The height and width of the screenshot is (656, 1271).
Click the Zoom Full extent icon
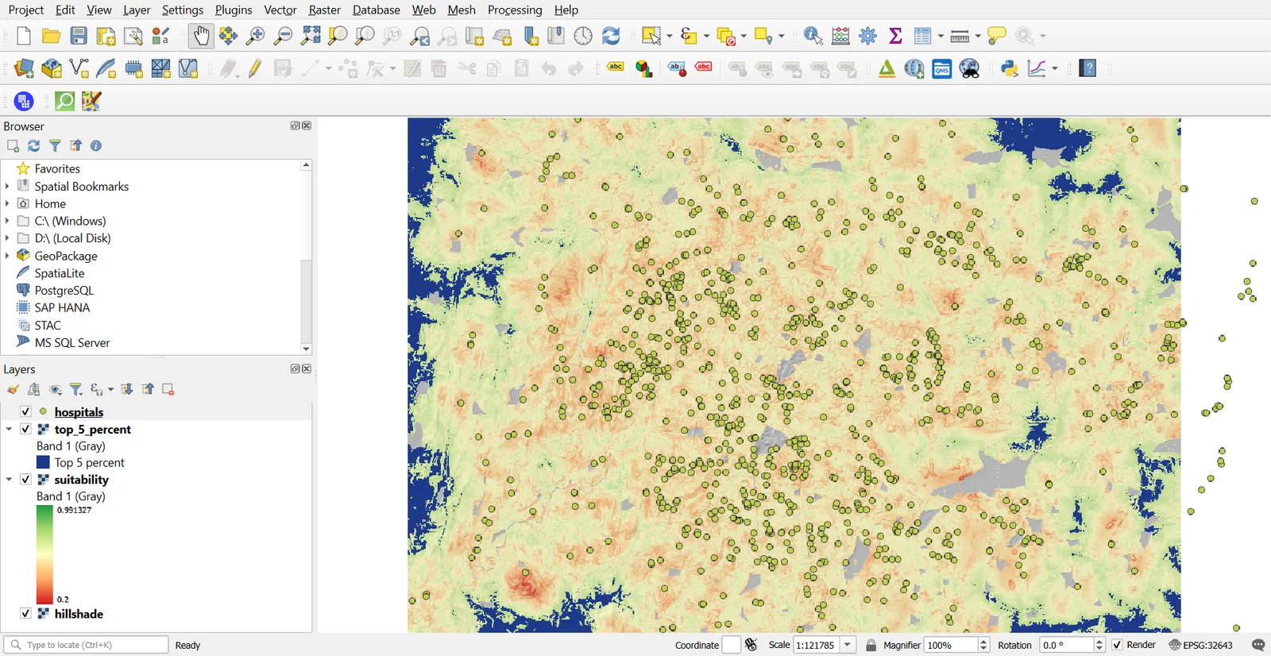311,36
